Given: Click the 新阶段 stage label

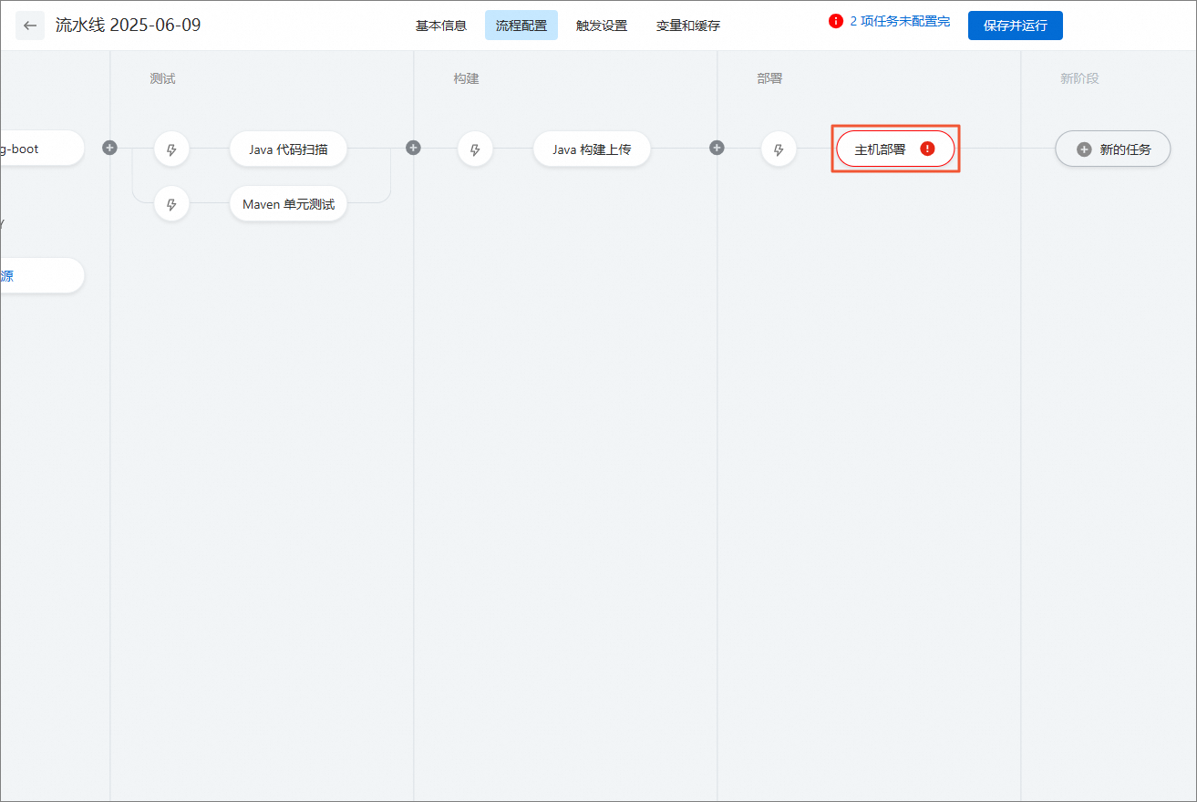Looking at the screenshot, I should (1079, 78).
